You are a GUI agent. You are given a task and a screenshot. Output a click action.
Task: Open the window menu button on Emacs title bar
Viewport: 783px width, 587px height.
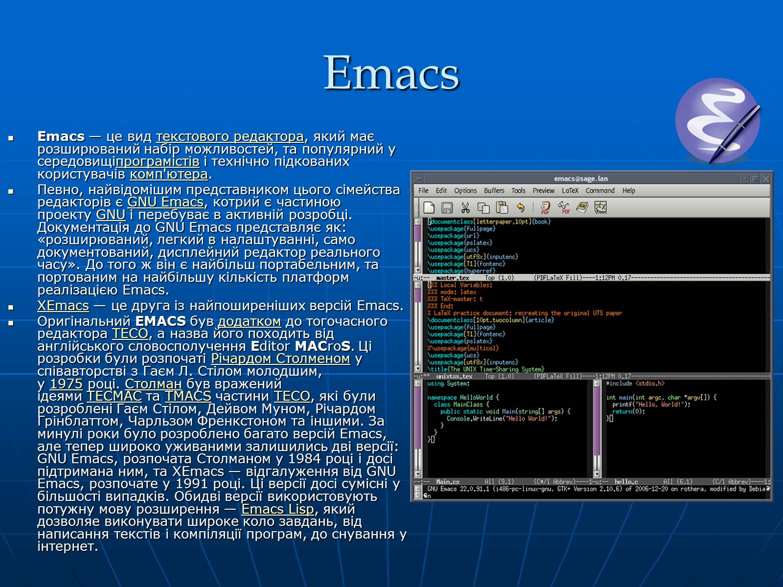pos(418,179)
